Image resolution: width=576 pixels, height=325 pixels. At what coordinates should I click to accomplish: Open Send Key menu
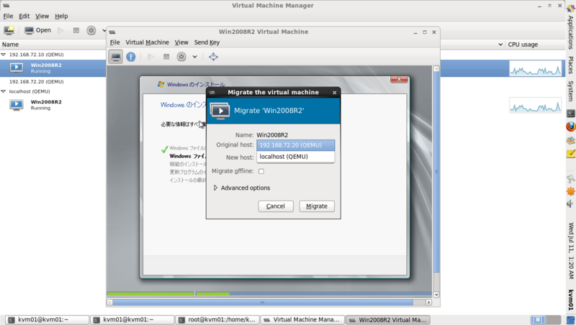[x=207, y=42]
